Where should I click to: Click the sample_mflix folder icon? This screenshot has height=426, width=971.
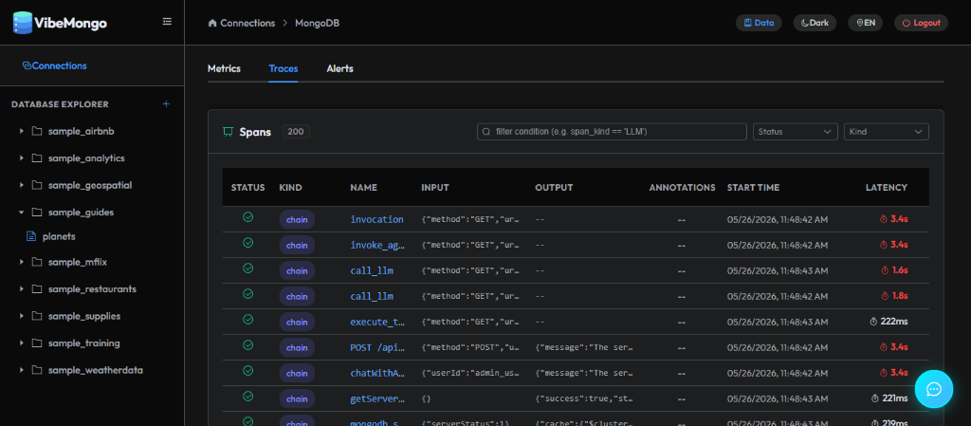(x=37, y=262)
